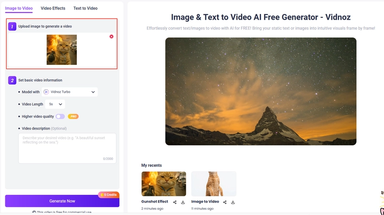Viewport: 384px width, 215px height.
Task: Share the Image to Video recent
Action: (225, 202)
